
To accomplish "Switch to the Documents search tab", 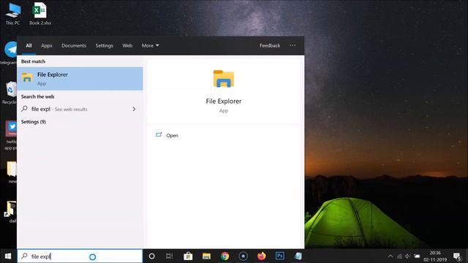I will [74, 45].
